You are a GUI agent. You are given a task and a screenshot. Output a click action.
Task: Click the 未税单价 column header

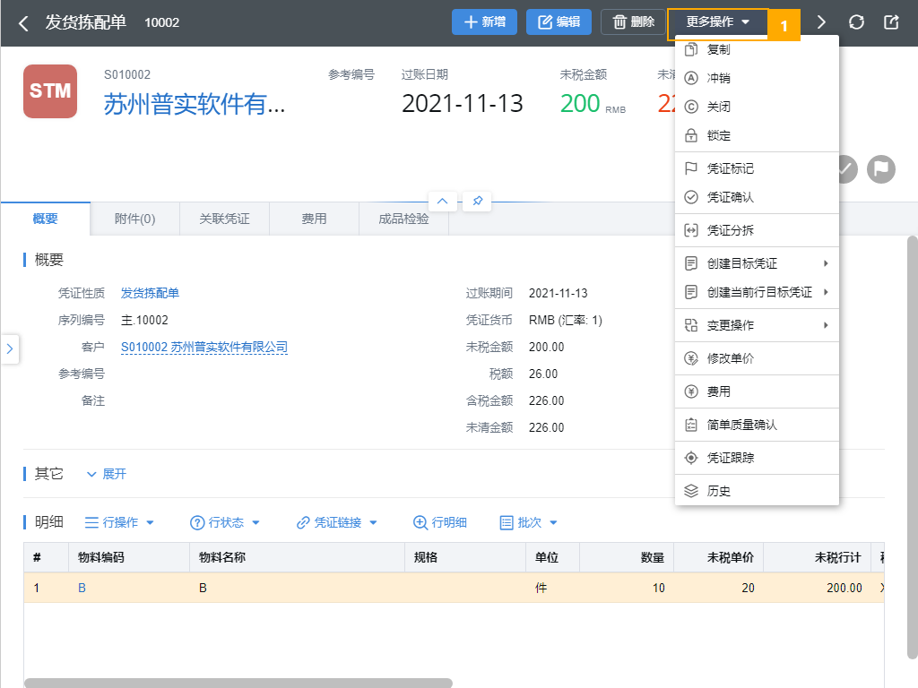pos(718,557)
